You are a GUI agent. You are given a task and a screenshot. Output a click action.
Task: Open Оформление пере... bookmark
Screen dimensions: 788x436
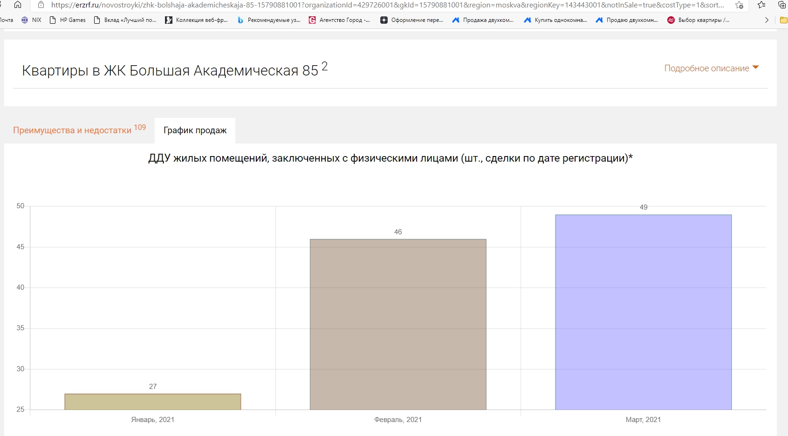click(x=412, y=20)
